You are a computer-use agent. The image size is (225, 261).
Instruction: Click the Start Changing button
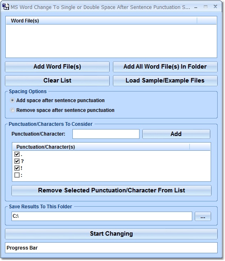[111, 234]
